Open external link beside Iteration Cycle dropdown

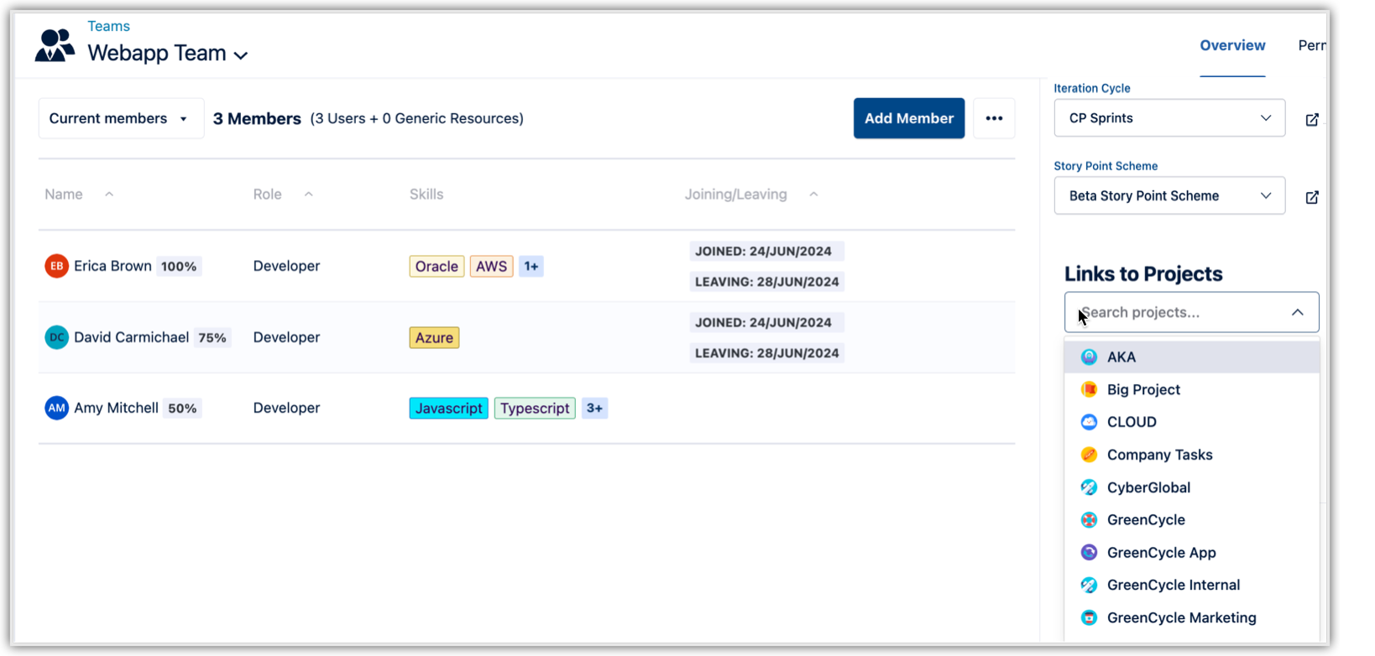point(1311,119)
